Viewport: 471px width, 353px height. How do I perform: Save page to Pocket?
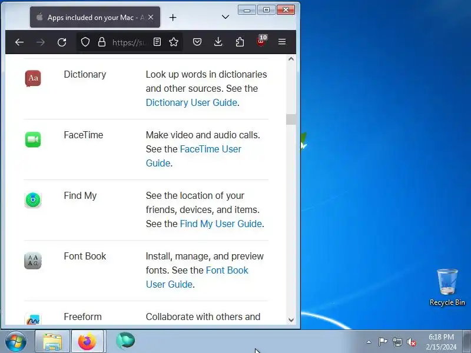pyautogui.click(x=197, y=42)
